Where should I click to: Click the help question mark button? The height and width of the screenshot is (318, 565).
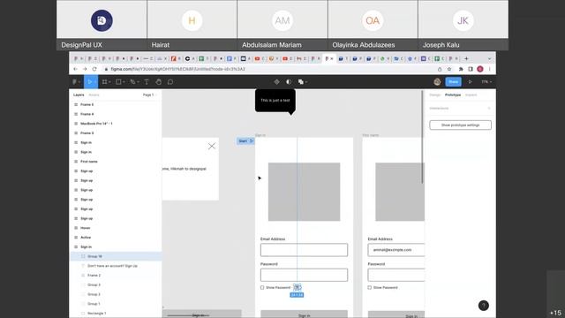coord(484,306)
